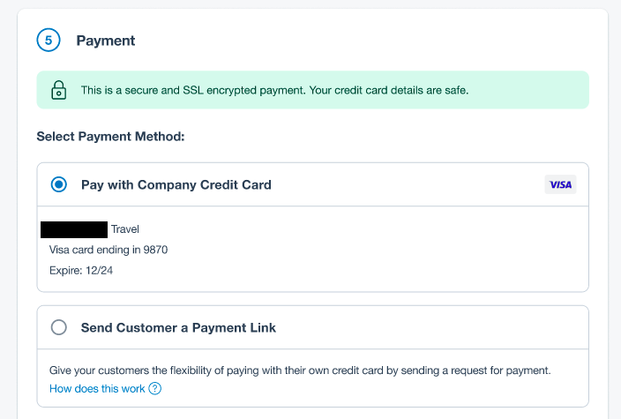Click the Visa card ending in 9870 text
Image resolution: width=621 pixels, height=419 pixels.
[108, 250]
